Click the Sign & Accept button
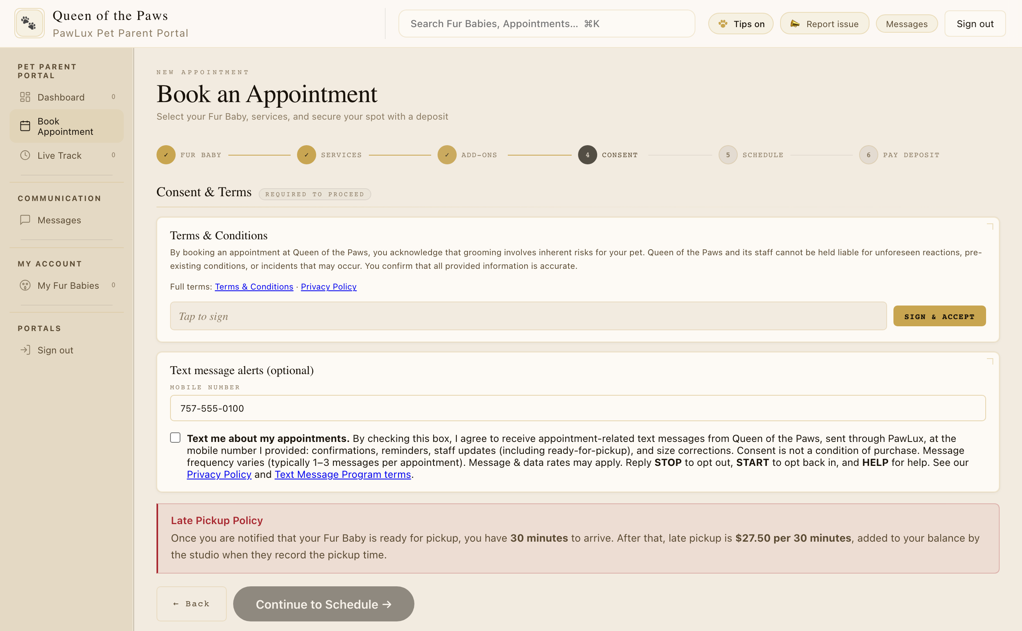 coord(939,316)
